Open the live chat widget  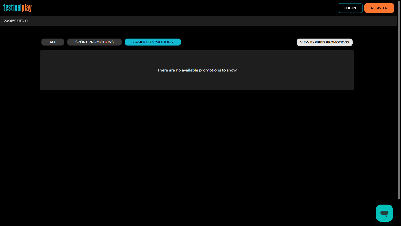click(384, 213)
